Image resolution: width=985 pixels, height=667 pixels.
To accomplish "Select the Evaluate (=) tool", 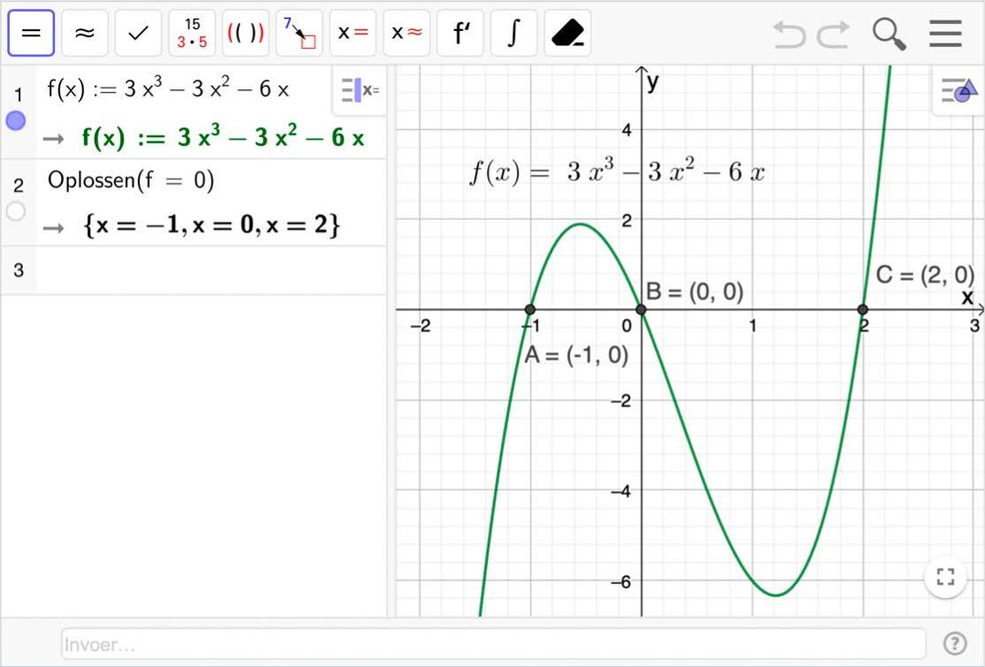I will point(31,33).
